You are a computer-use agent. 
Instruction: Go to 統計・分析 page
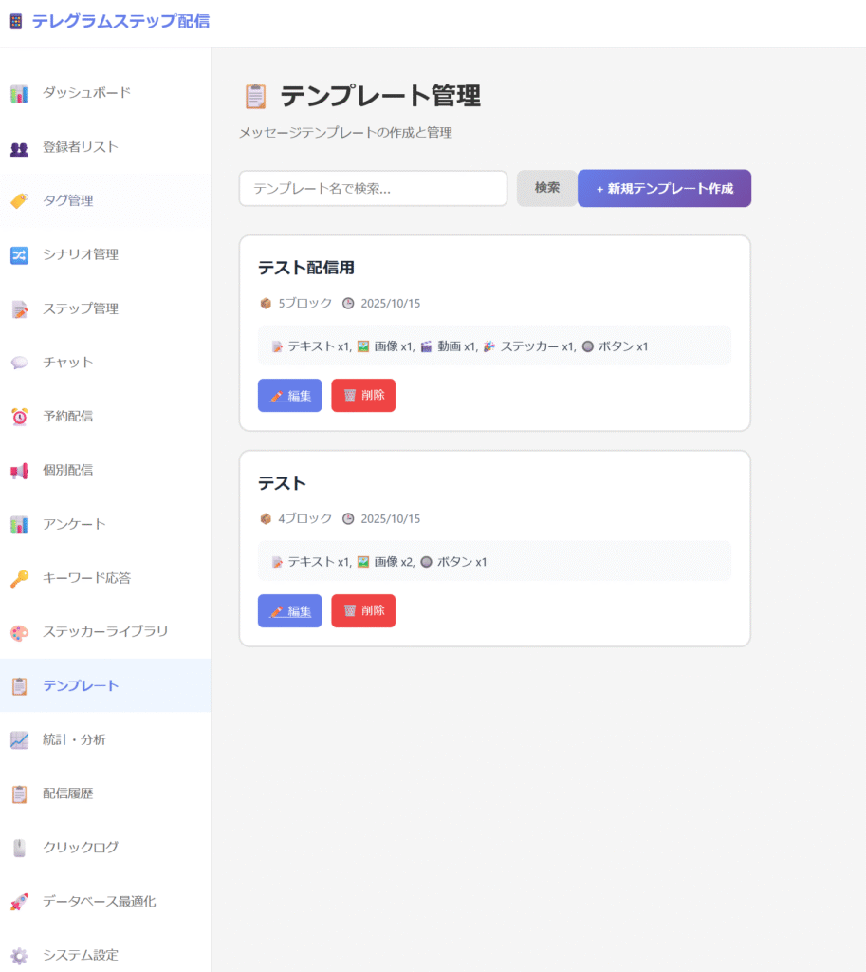pos(74,739)
